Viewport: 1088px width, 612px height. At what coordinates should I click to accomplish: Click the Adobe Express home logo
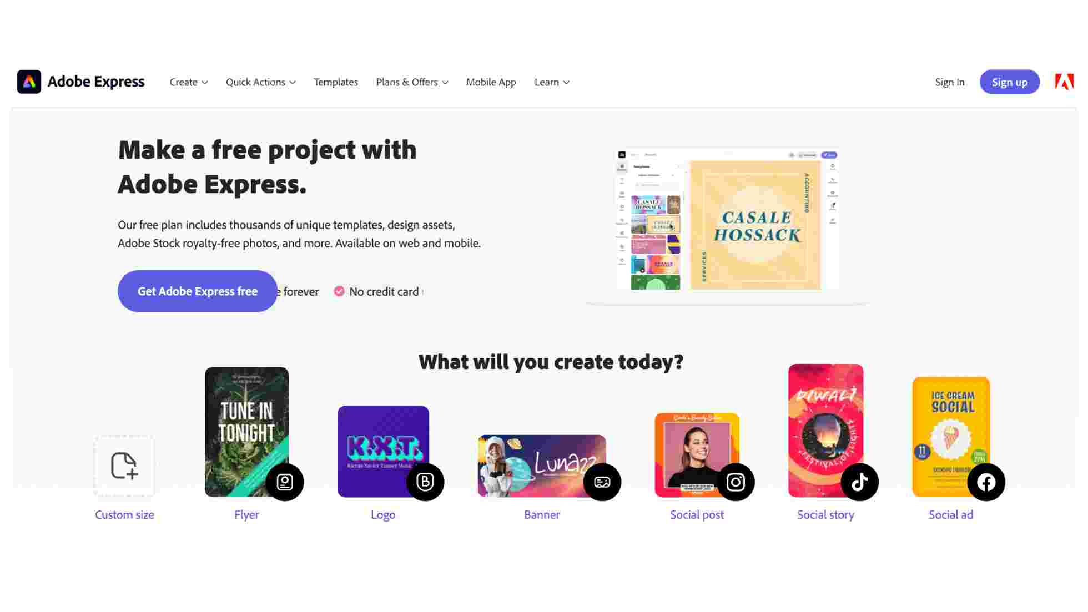pyautogui.click(x=80, y=82)
